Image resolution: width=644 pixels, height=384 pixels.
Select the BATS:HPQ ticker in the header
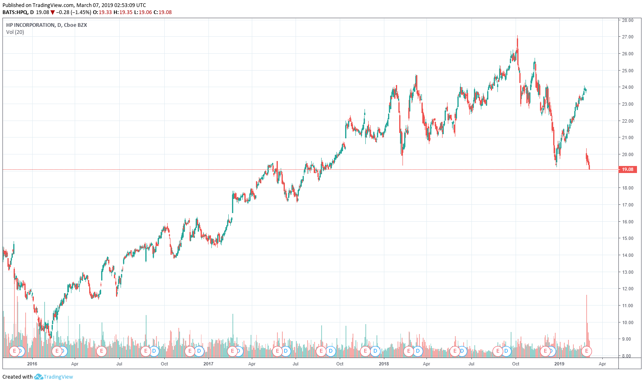[14, 13]
